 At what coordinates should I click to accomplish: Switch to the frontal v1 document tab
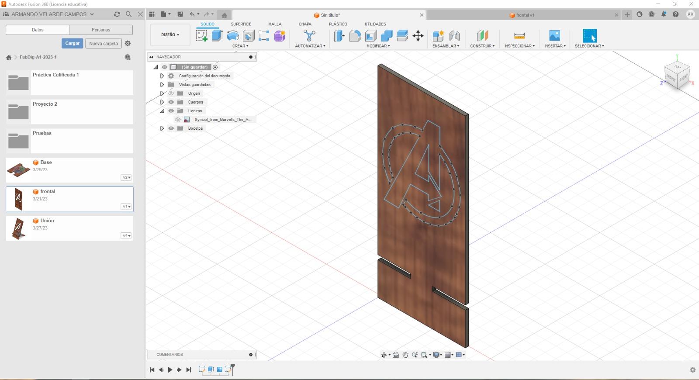[x=522, y=15]
